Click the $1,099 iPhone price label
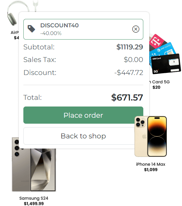Viewport: 182px width, 206px height. (151, 170)
